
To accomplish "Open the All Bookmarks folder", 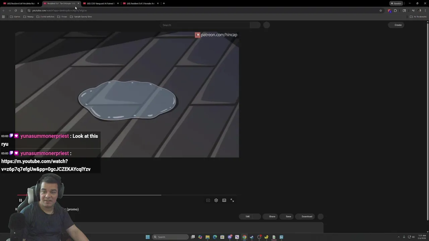I will (x=418, y=17).
